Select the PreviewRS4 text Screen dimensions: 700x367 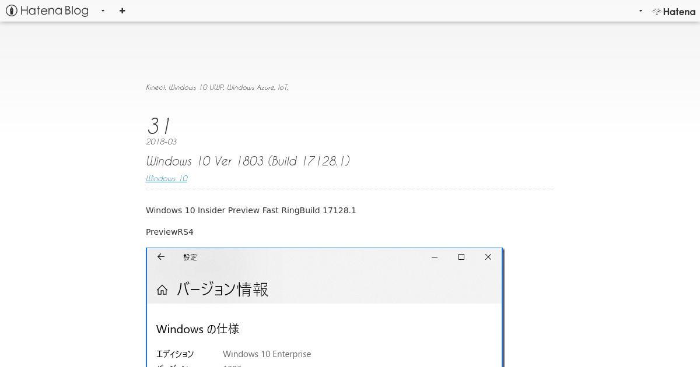pyautogui.click(x=170, y=232)
